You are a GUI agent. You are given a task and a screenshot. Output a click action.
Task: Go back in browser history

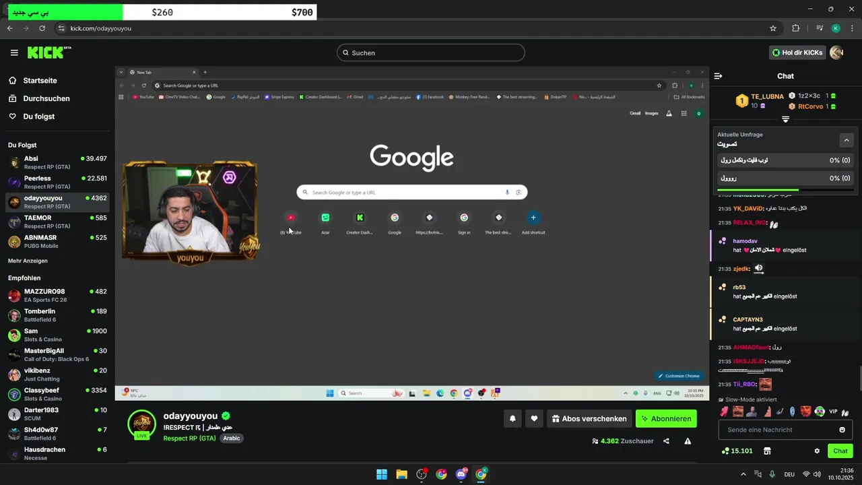click(9, 28)
